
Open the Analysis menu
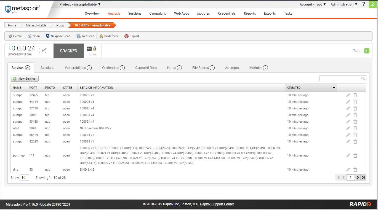114,13
